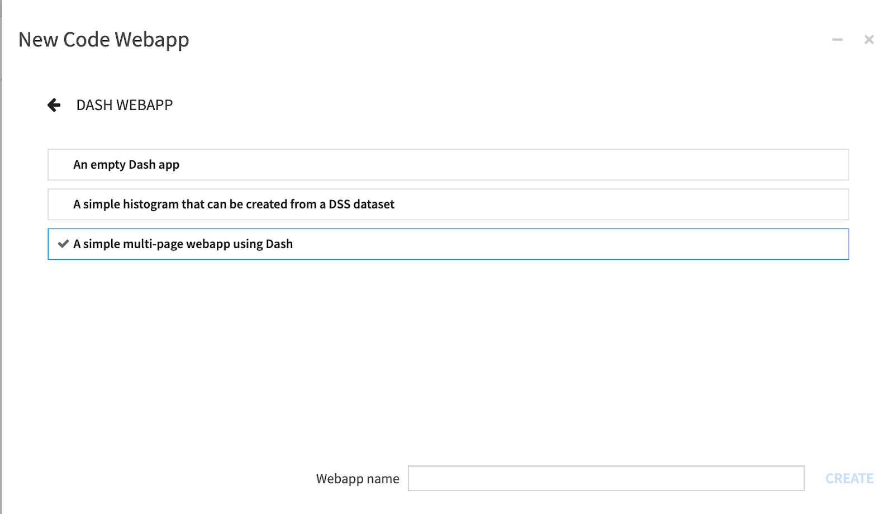The width and height of the screenshot is (894, 514).
Task: Go back using the arrow beside DASH WEBAPP
Action: 54,105
